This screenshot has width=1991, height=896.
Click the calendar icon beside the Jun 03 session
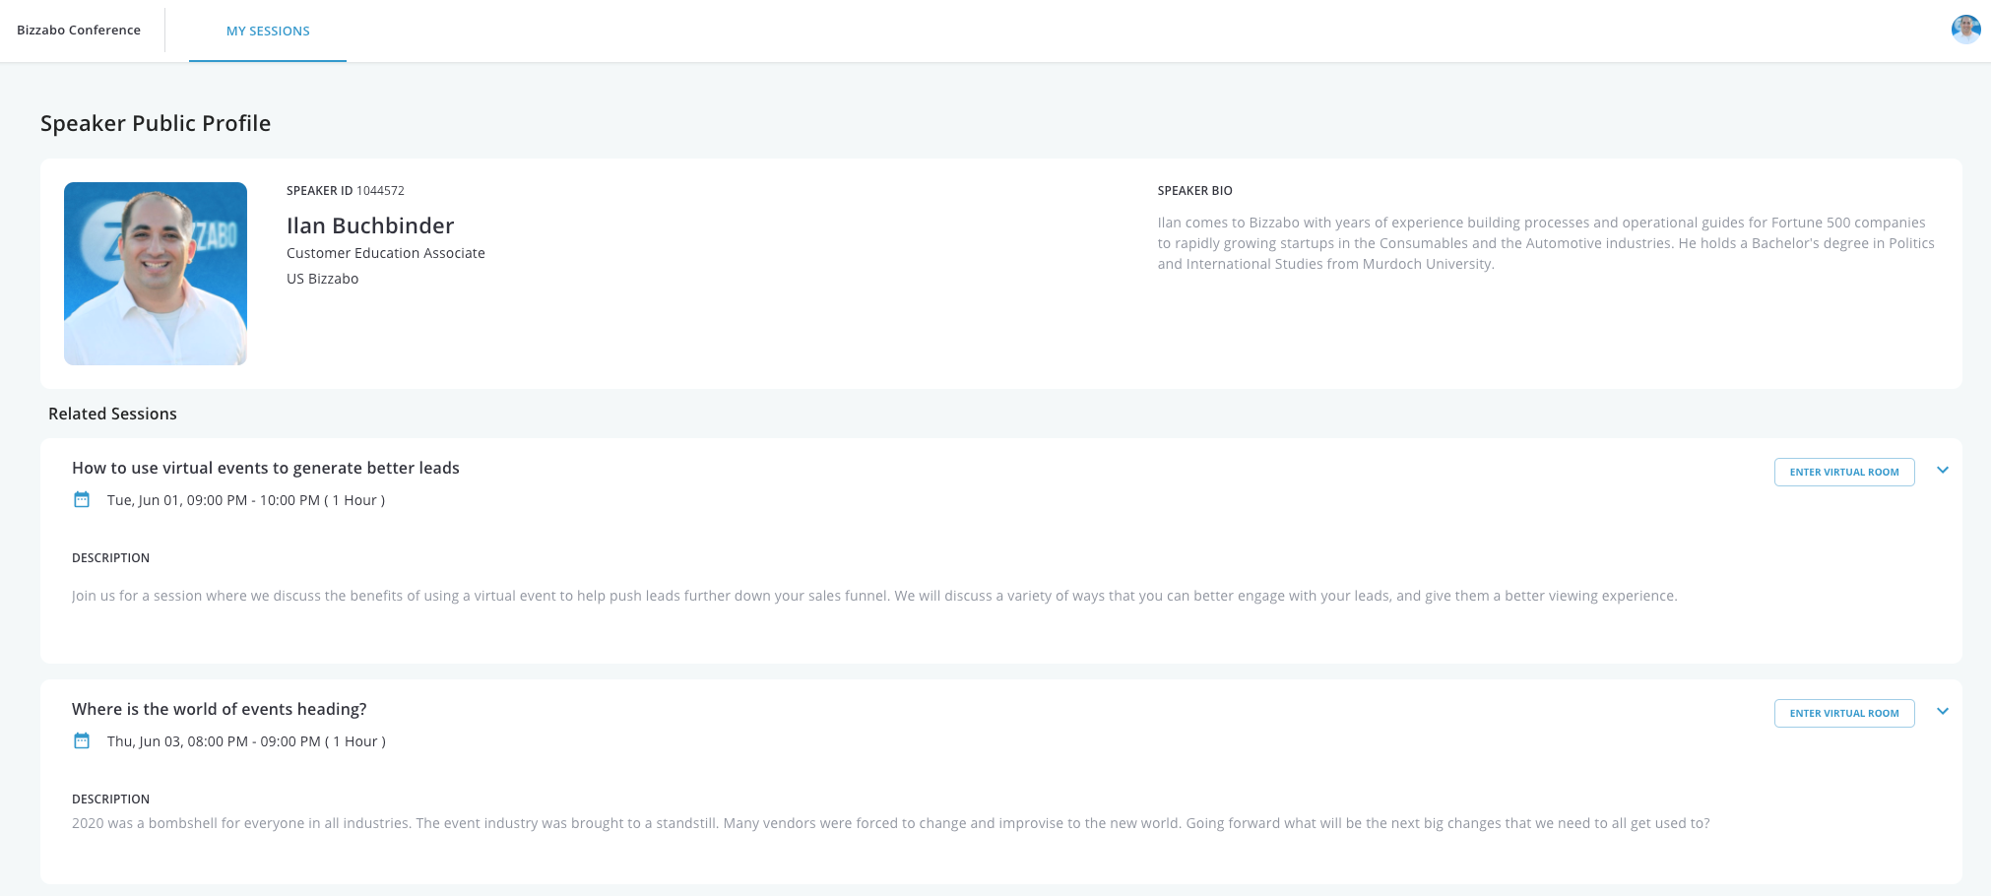82,740
